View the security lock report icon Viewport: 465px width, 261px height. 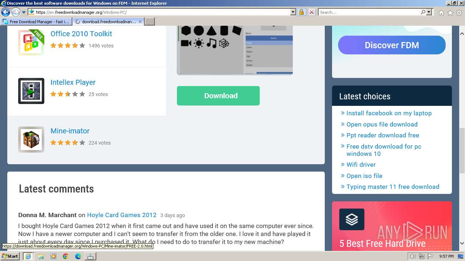coord(301,12)
